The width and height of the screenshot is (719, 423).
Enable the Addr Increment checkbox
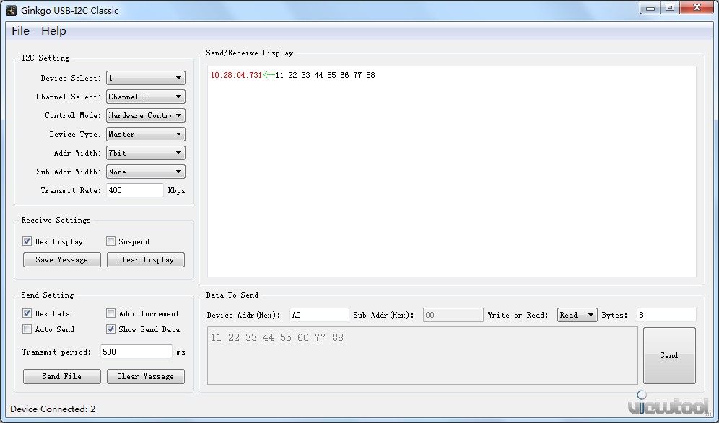click(110, 313)
